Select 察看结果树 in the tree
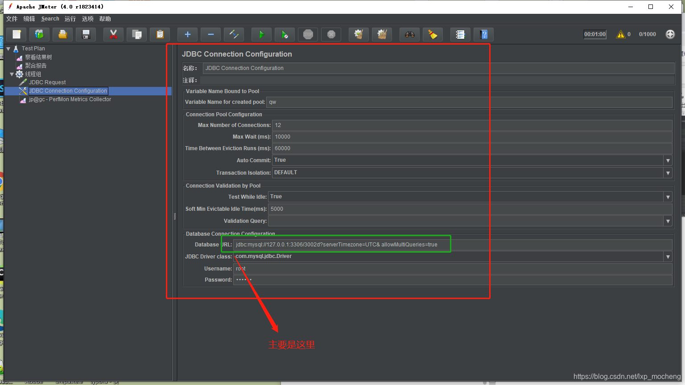The width and height of the screenshot is (685, 385). pyautogui.click(x=38, y=57)
